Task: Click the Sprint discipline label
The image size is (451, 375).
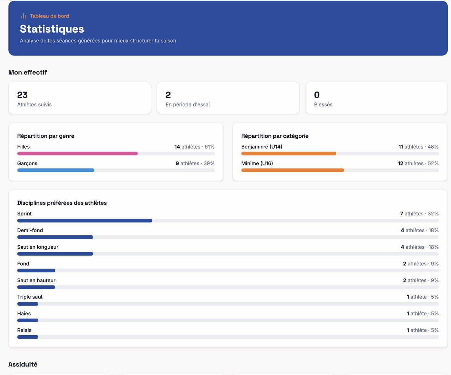Action: pyautogui.click(x=24, y=214)
